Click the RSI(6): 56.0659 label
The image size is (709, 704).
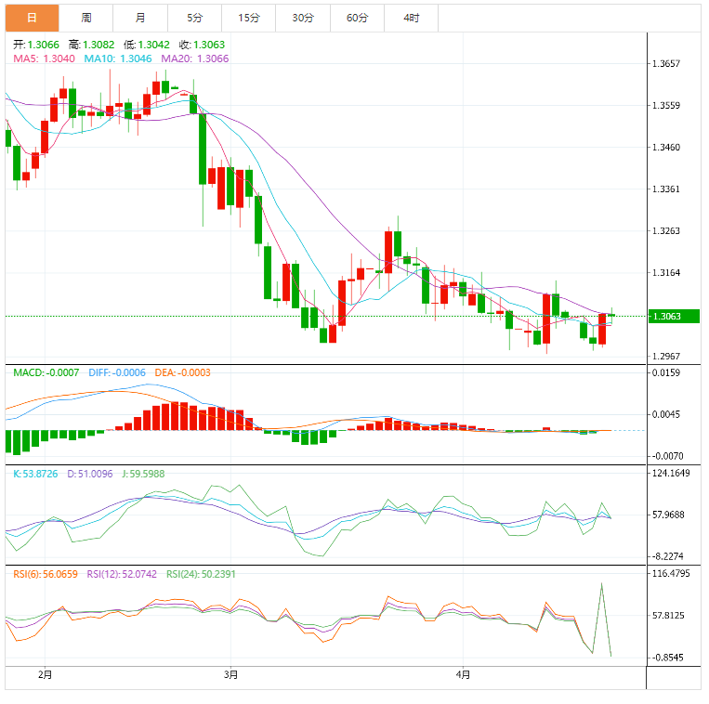46,574
